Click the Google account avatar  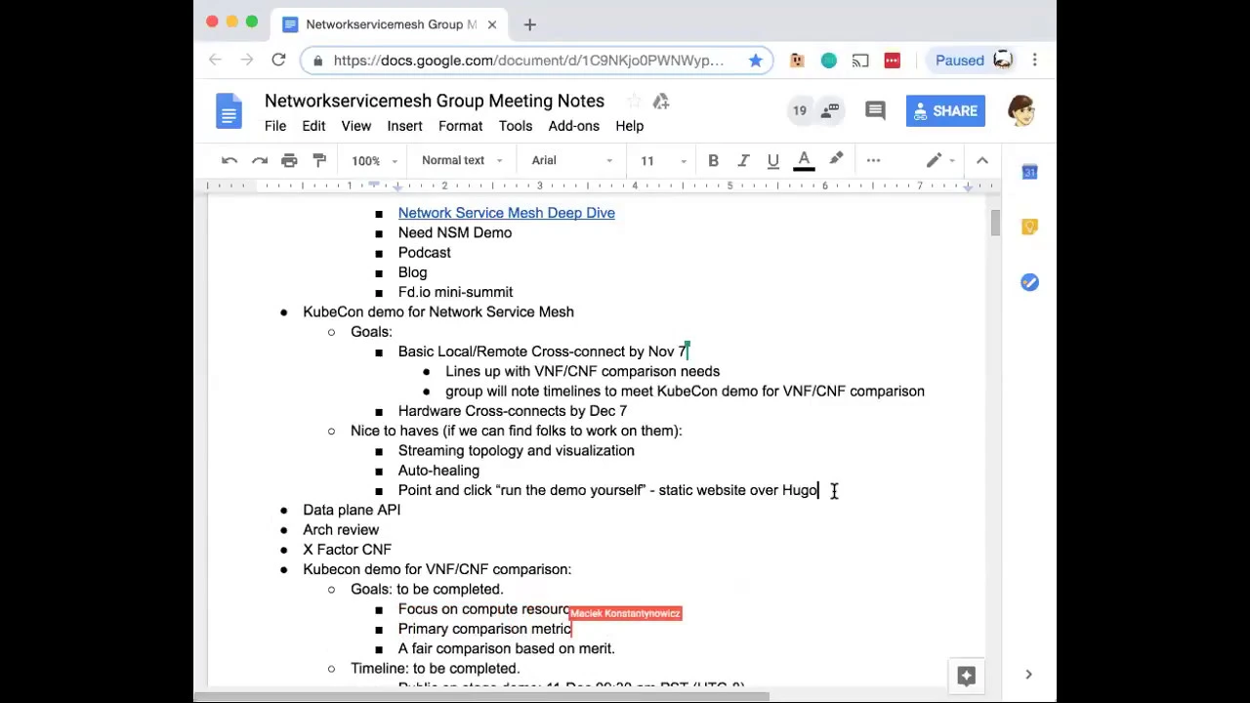tap(1021, 111)
